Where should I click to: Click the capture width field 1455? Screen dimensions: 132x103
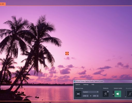[x=85, y=96]
